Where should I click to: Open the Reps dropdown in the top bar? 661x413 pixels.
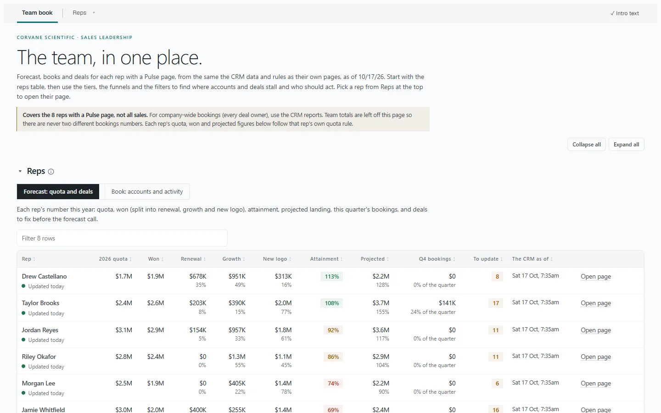pyautogui.click(x=84, y=13)
